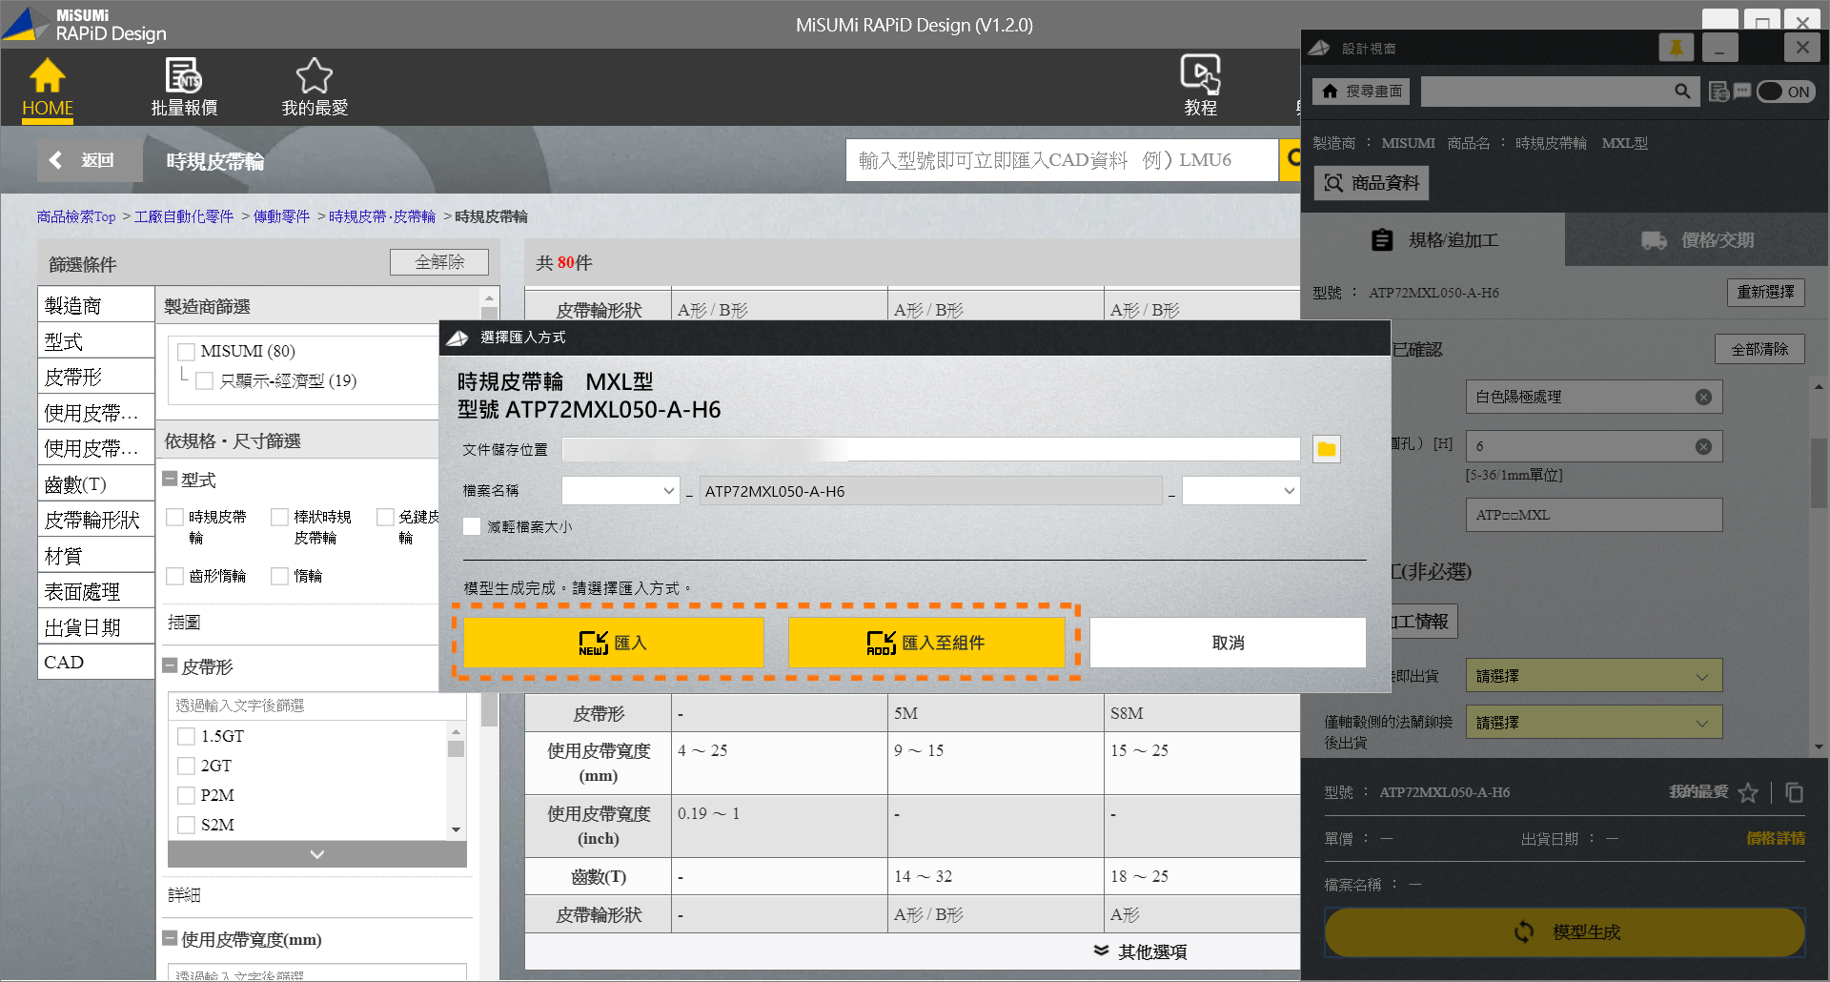Toggle the ON switch in design window
This screenshot has height=982, width=1830.
tap(1785, 92)
